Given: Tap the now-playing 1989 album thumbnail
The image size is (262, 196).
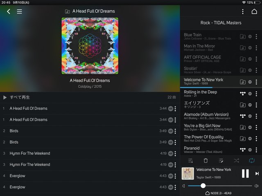Looking at the screenshot, I should click(188, 174).
